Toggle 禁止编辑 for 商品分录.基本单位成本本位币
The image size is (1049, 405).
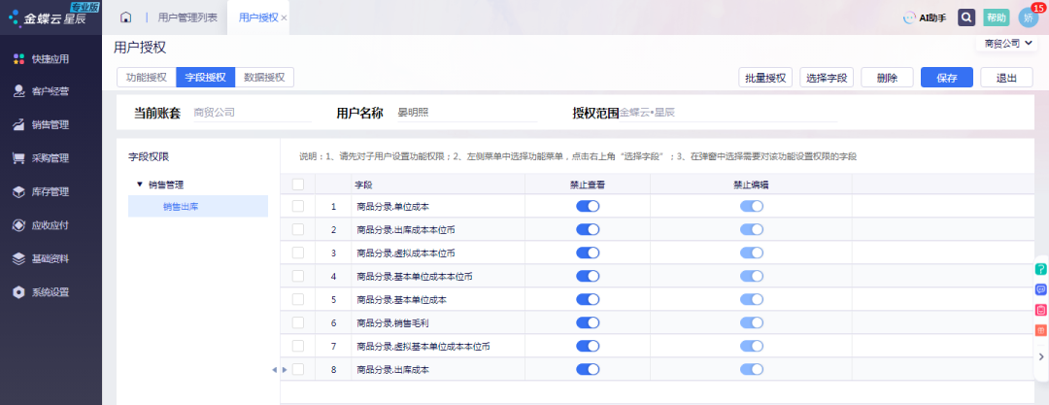(751, 276)
